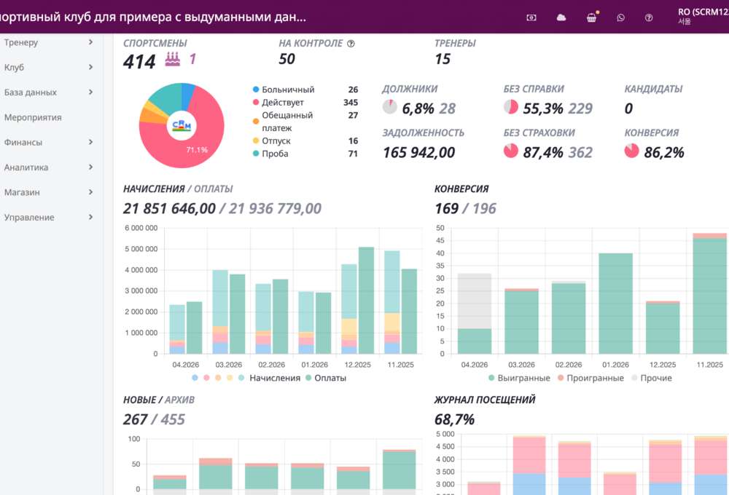The image size is (729, 495).
Task: Expand the Клуб sidebar menu
Action: [48, 67]
